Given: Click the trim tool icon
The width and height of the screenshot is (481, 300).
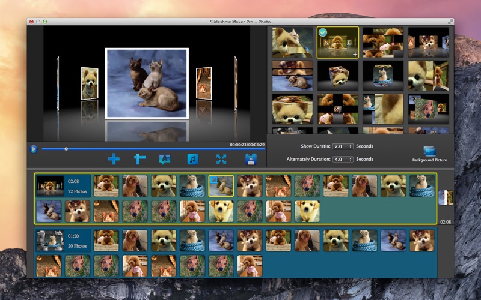Looking at the screenshot, I should pyautogui.click(x=139, y=159).
